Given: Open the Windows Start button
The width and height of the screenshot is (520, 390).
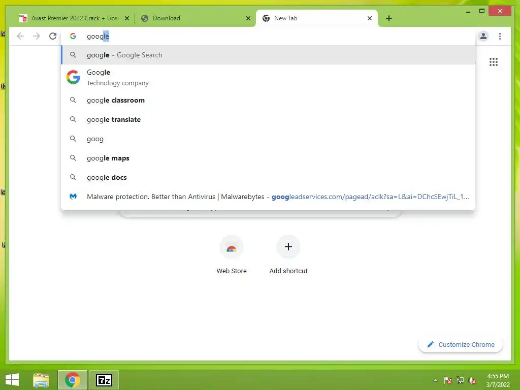Looking at the screenshot, I should point(12,380).
